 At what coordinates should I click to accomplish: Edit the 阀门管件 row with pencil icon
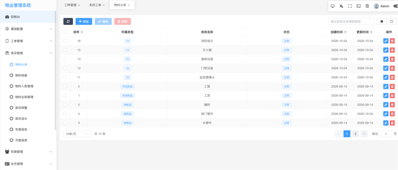(x=386, y=114)
